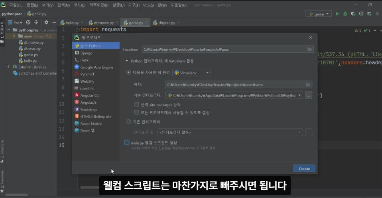Click the collapse all icon in Project panel
Viewport: 382px width, 198px height.
pyautogui.click(x=36, y=22)
